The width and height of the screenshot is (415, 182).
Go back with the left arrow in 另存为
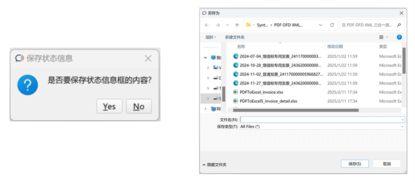click(207, 25)
